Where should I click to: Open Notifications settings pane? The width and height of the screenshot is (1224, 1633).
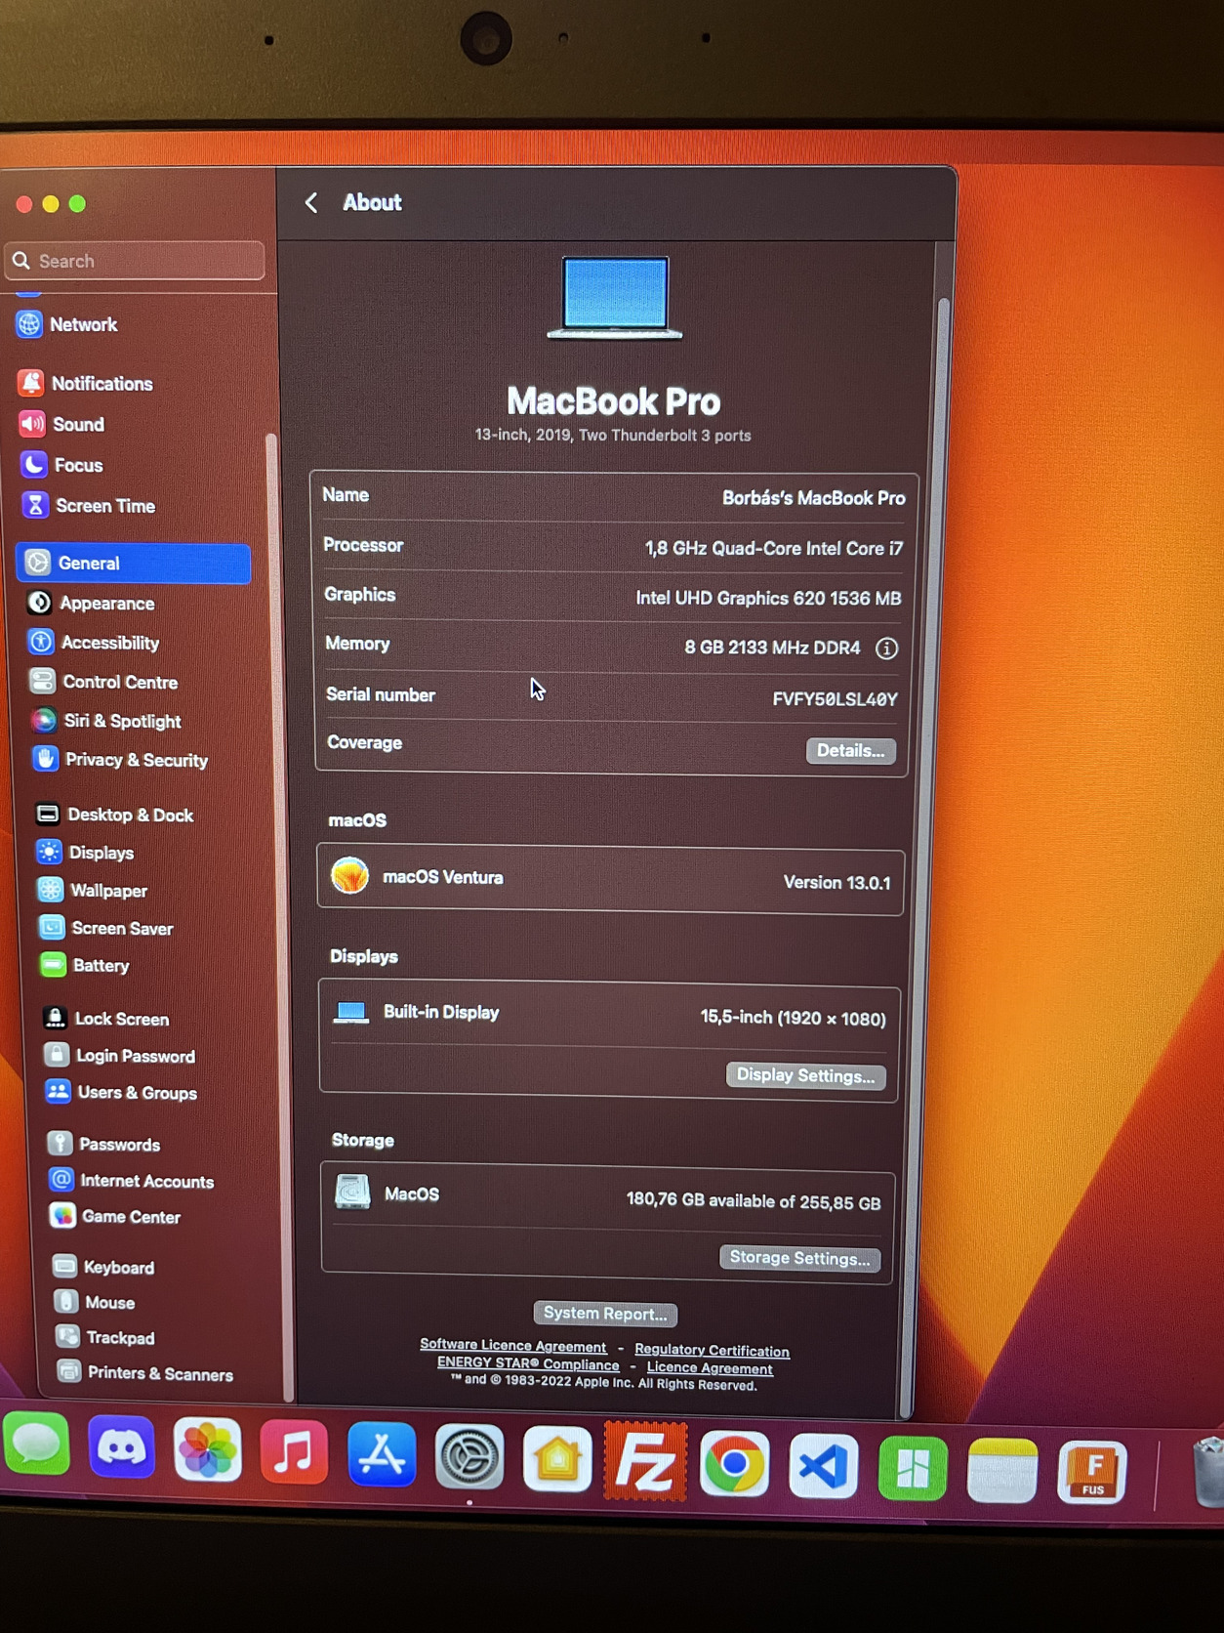pyautogui.click(x=86, y=383)
